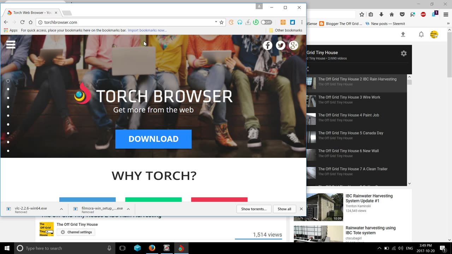
Task: Bookmark page with Firefox star icon
Action: point(362,14)
